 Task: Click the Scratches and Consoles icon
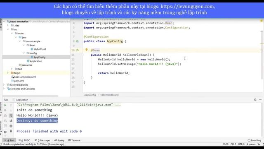pyautogui.click(x=8, y=89)
